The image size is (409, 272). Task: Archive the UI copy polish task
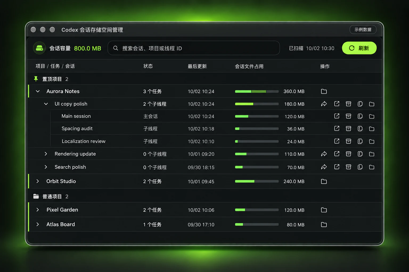pyautogui.click(x=348, y=104)
